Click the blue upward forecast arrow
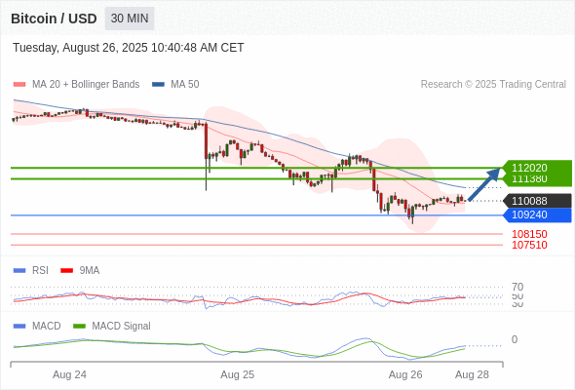This screenshot has height=390, width=575. click(484, 184)
